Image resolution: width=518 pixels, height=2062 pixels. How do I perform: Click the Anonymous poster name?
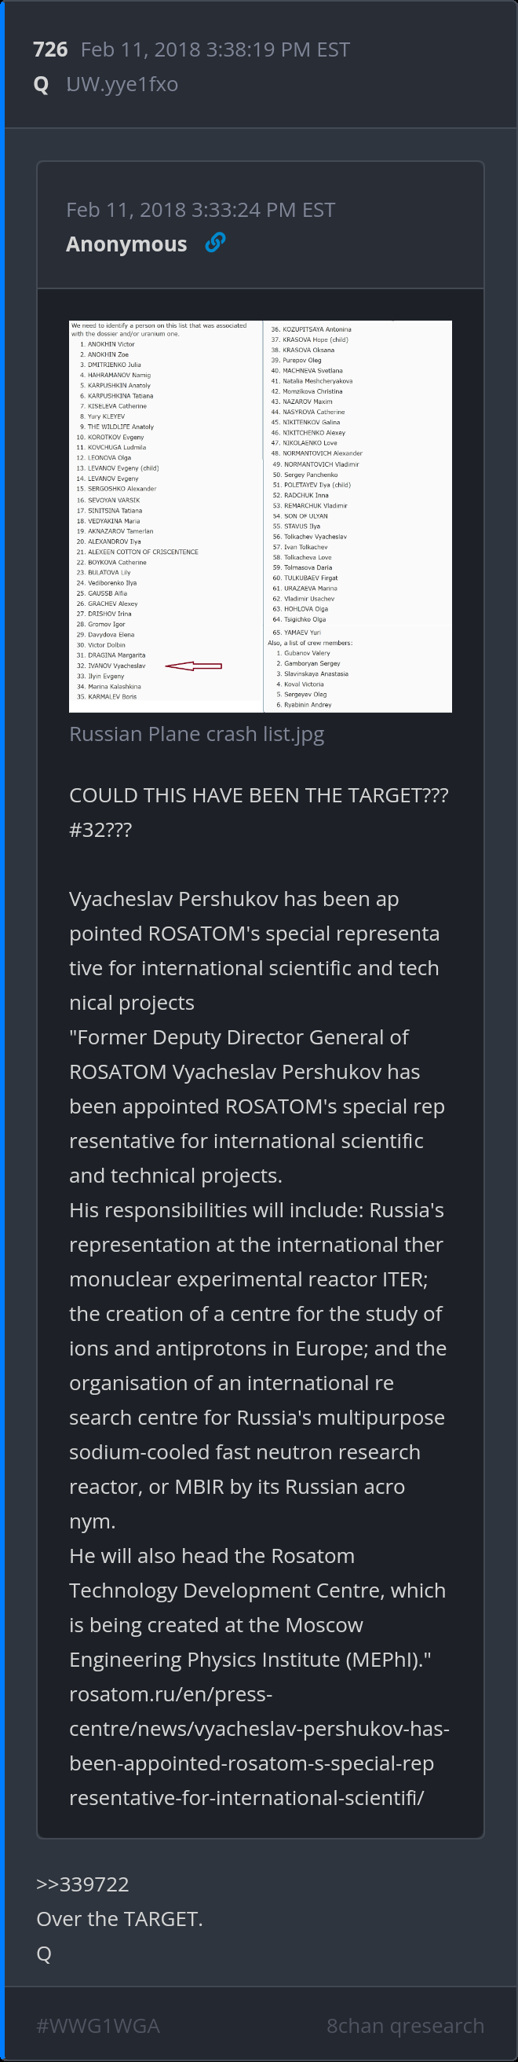[126, 244]
